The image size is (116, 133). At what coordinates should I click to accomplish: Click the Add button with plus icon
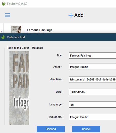76,15
